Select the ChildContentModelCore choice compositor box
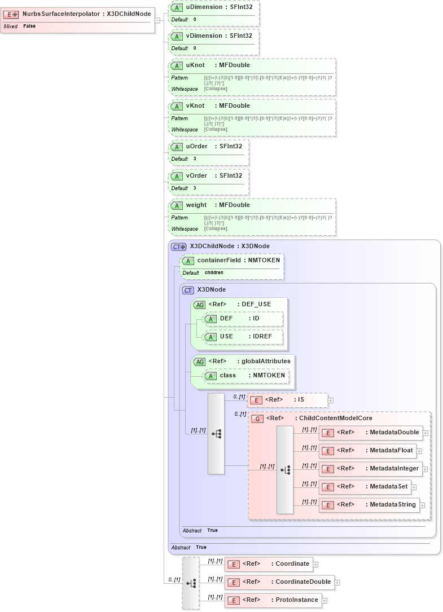The width and height of the screenshot is (443, 612). pyautogui.click(x=285, y=469)
